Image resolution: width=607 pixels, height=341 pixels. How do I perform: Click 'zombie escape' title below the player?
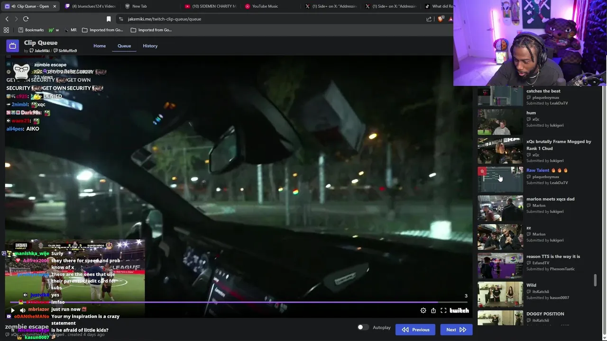coord(27,327)
